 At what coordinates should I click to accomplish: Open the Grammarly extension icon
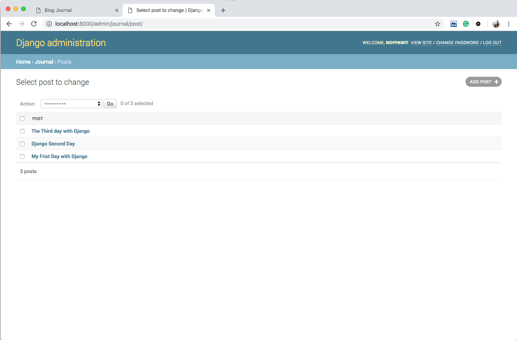click(466, 24)
